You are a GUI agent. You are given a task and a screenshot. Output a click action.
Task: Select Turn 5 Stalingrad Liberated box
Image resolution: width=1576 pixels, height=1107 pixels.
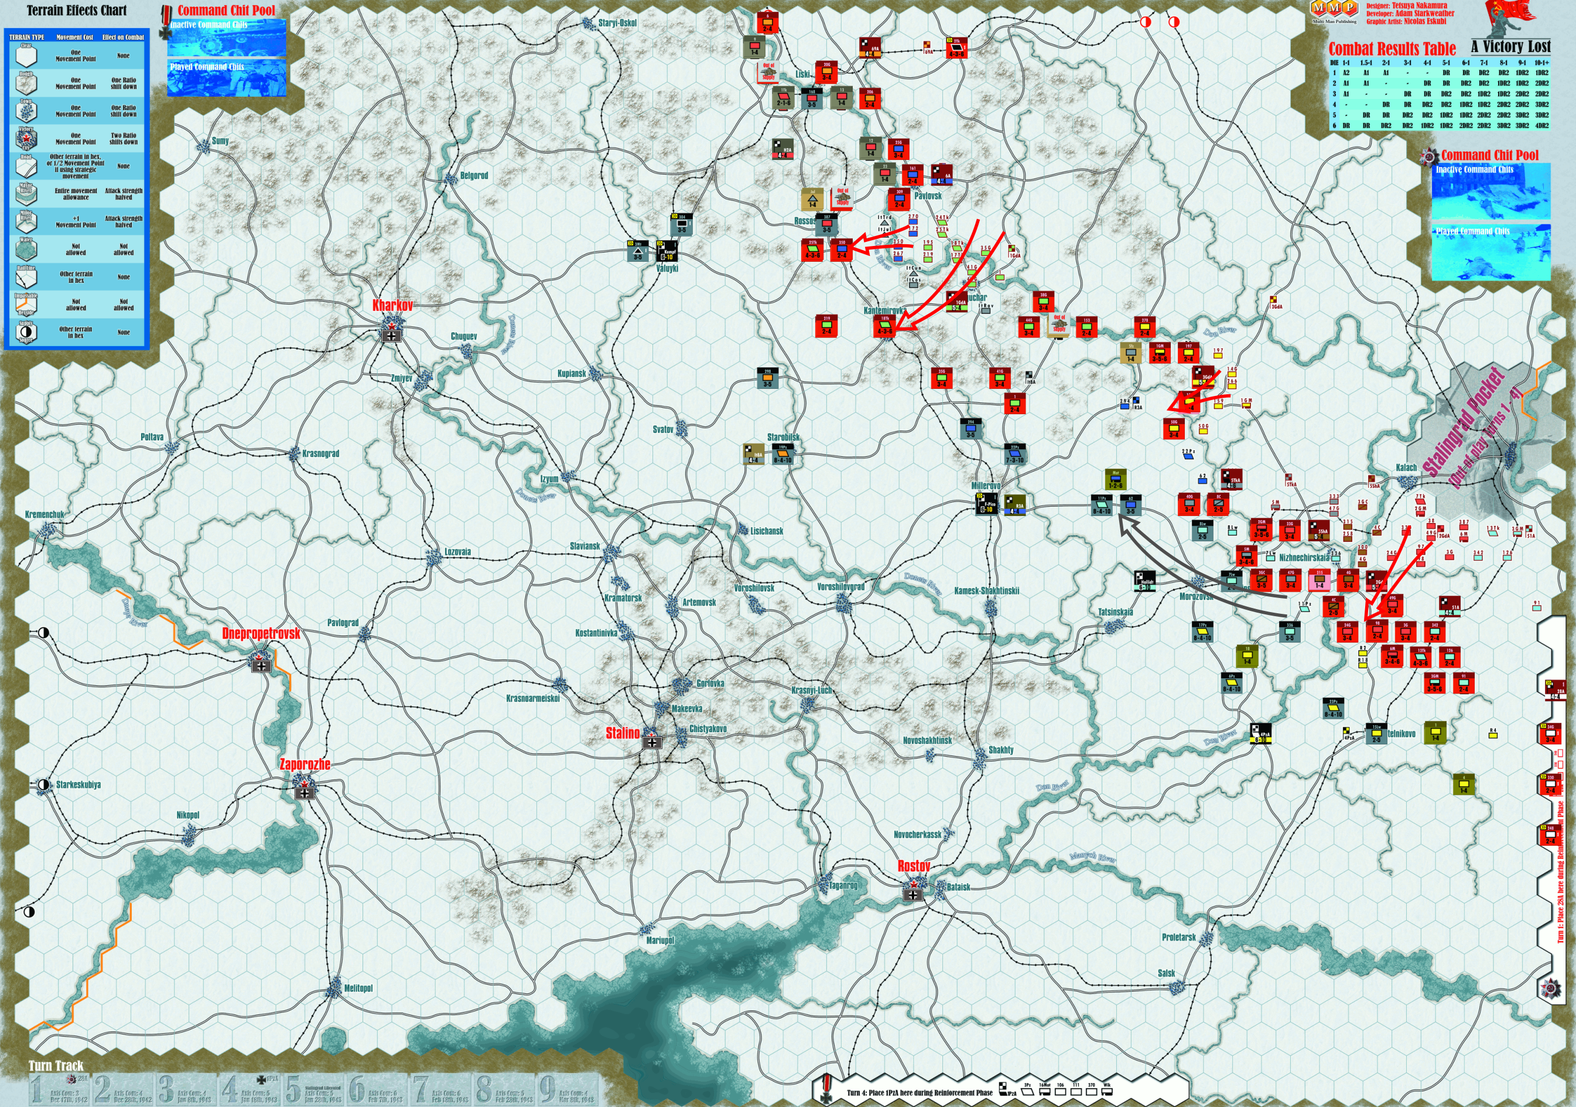click(314, 1089)
